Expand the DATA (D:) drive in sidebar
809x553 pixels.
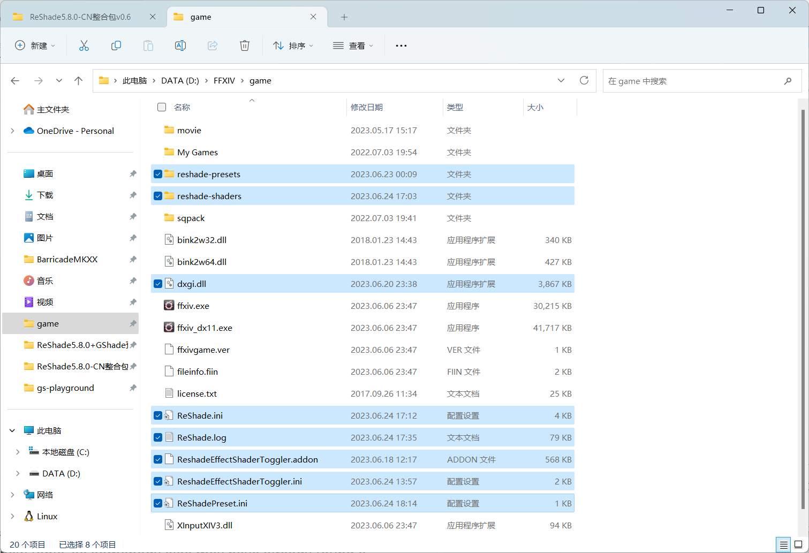tap(18, 474)
